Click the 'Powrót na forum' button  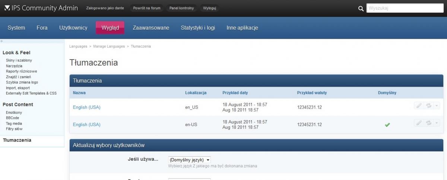[146, 8]
